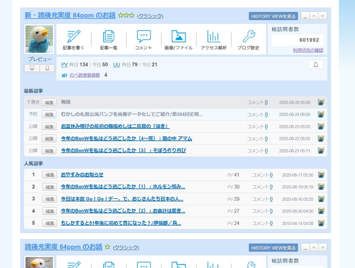Click the 2025-08-24 06:00 scheduled date

tap(295, 114)
